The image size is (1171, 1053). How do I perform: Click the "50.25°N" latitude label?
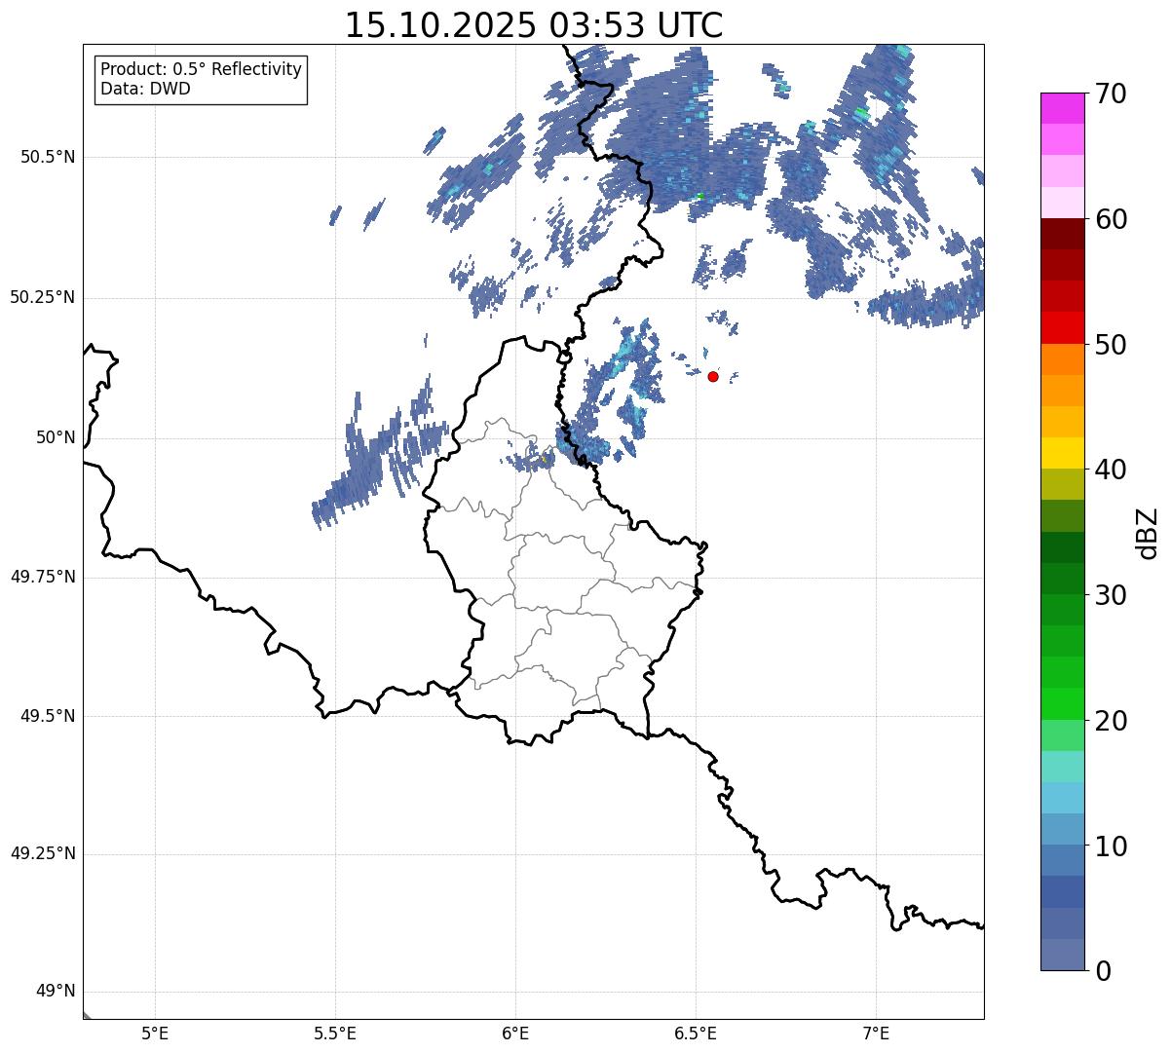[x=43, y=297]
